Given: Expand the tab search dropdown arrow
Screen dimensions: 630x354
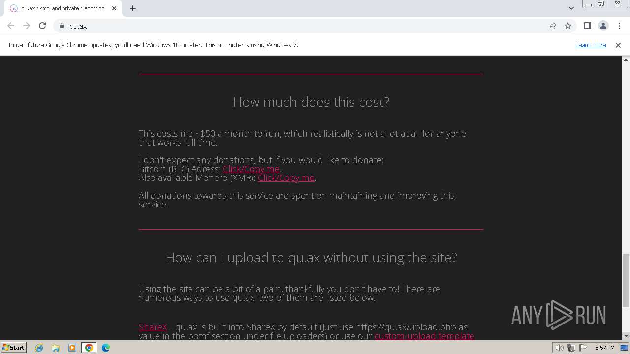Looking at the screenshot, I should coord(571,8).
